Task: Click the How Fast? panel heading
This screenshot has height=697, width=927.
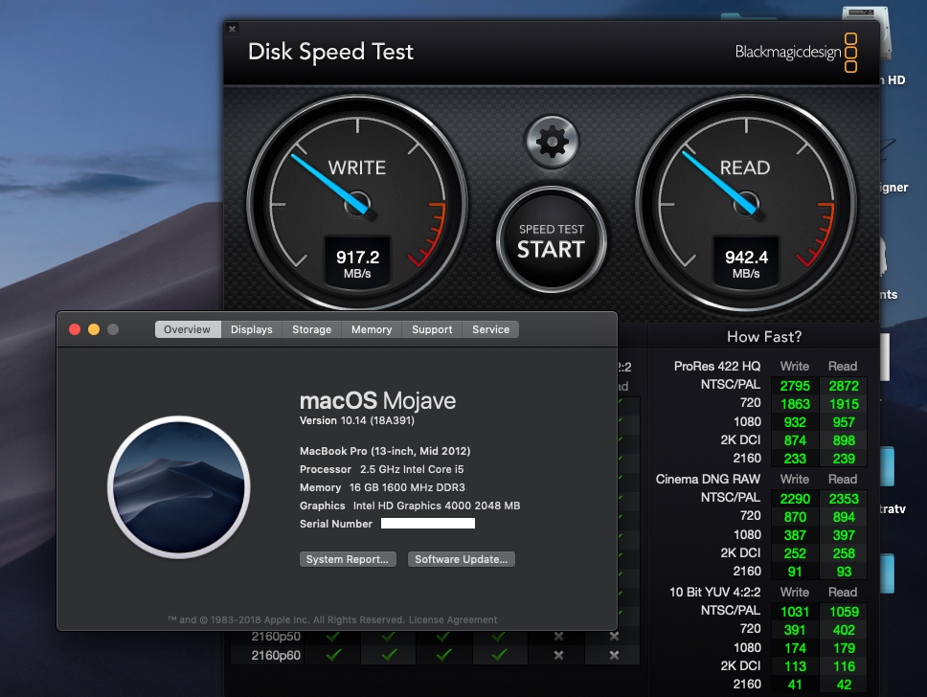Action: (x=764, y=337)
